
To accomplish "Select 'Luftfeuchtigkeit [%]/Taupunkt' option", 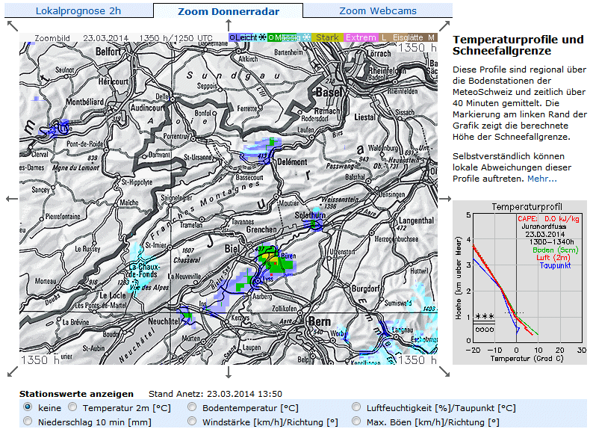I will [x=356, y=407].
